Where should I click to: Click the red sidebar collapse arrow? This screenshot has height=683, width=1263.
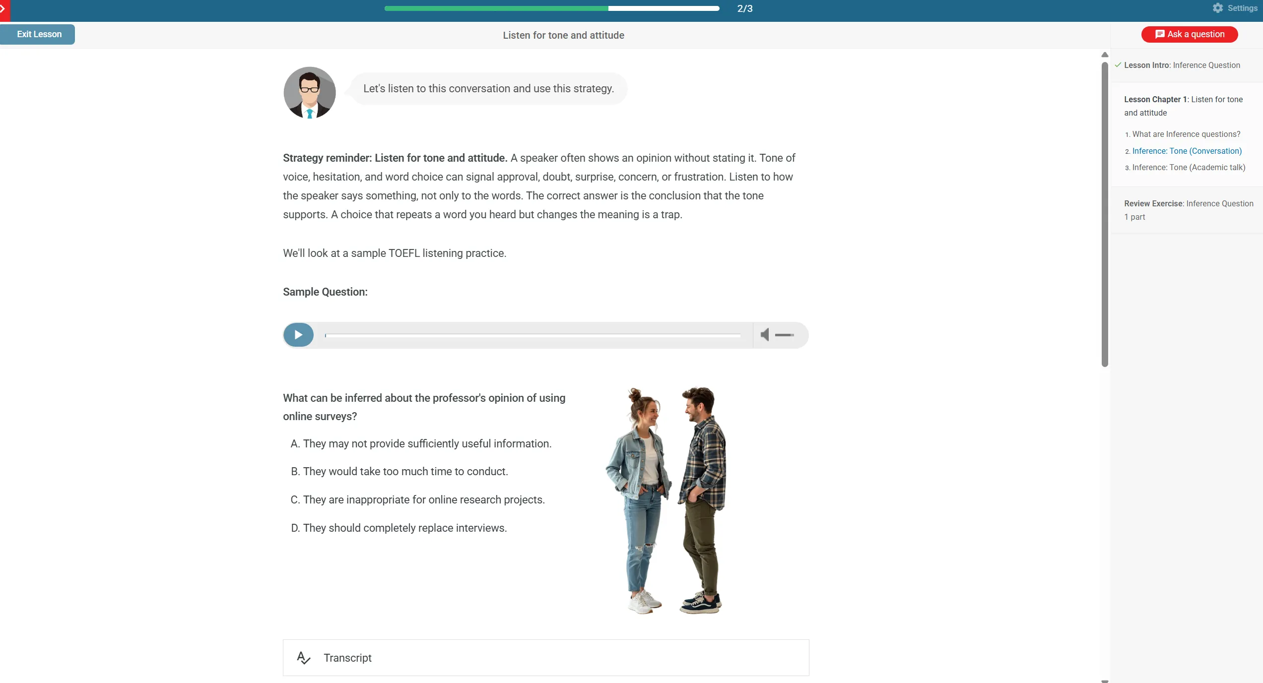click(x=4, y=10)
